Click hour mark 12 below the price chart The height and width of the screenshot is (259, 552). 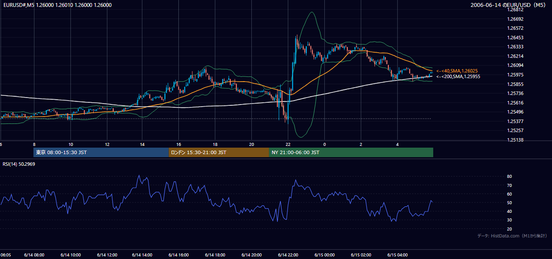107,144
